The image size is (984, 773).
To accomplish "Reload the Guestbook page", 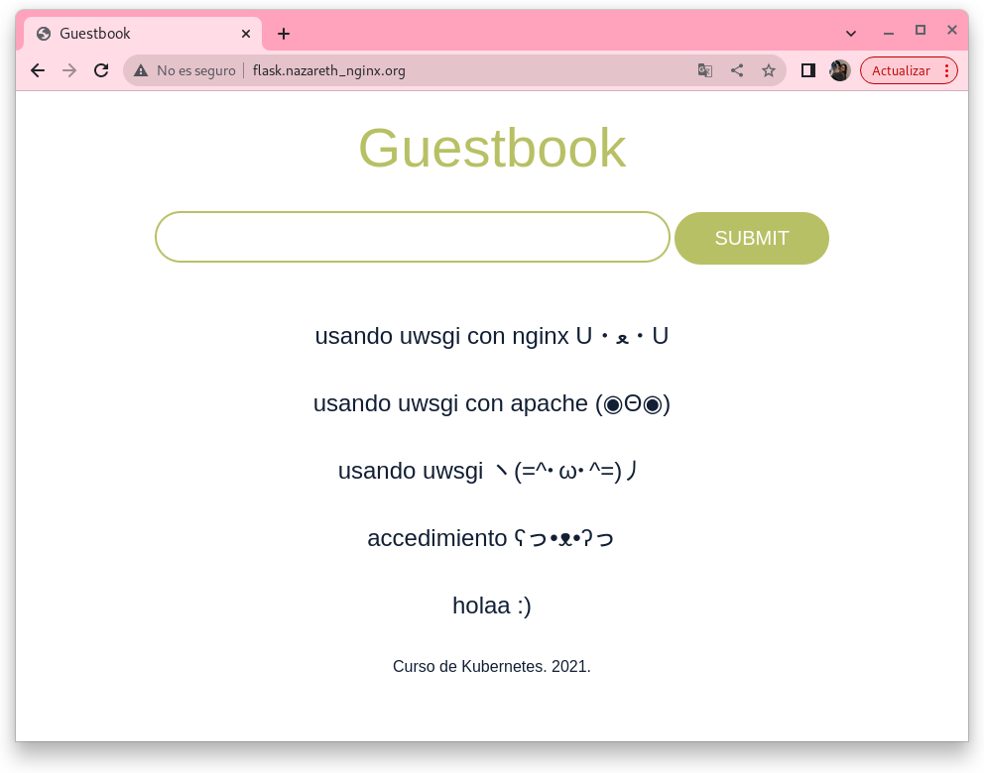I will [101, 70].
